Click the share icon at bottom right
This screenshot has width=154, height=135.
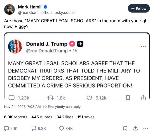135,129
